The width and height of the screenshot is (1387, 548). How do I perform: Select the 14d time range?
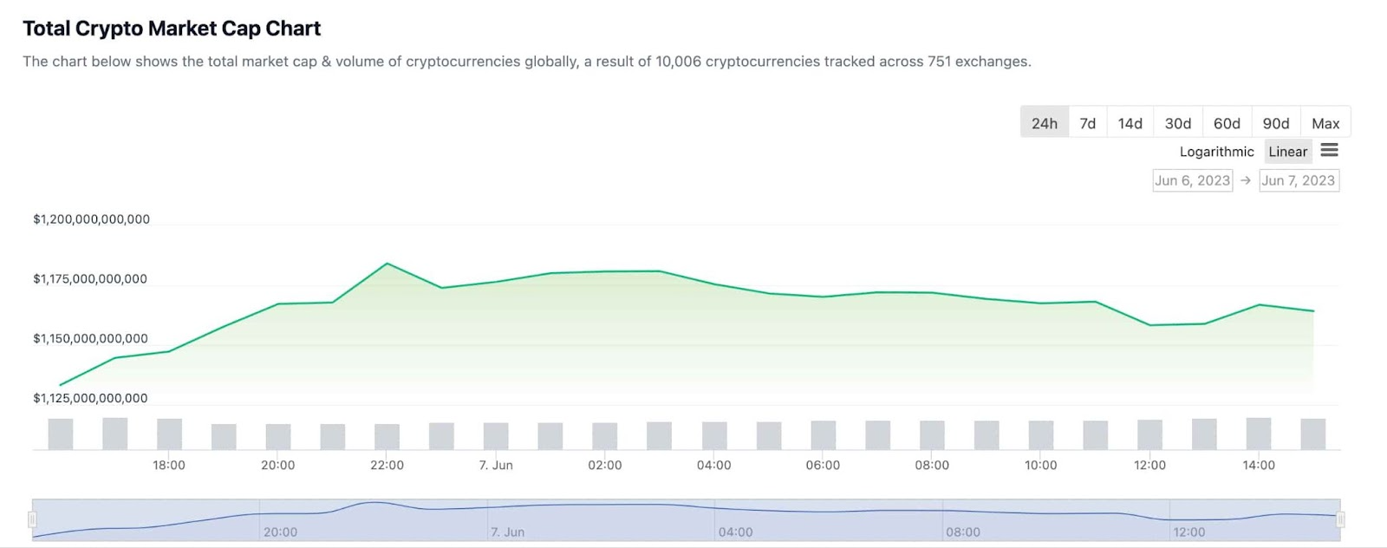point(1130,123)
